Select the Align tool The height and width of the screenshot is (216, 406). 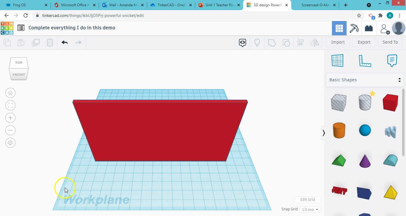pos(300,42)
